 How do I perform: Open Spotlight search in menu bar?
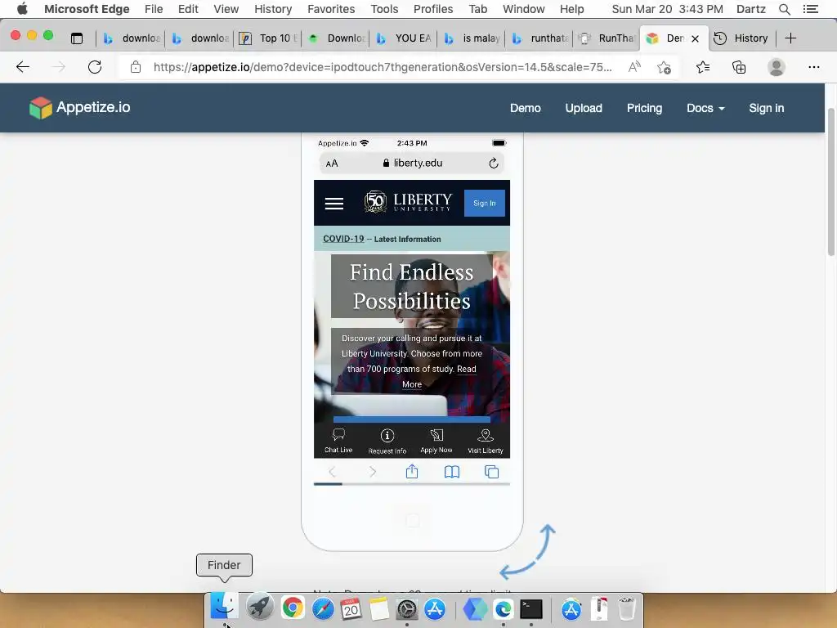coord(784,9)
